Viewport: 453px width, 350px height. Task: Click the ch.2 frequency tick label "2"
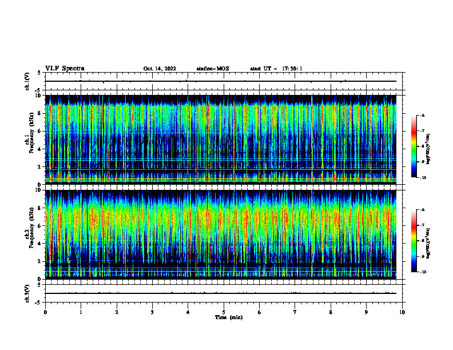[40, 261]
